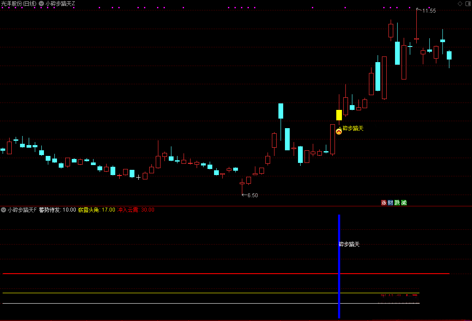This screenshot has height=321, width=472.
Task: Click the red 涨 event marker icon
Action: click(384, 202)
